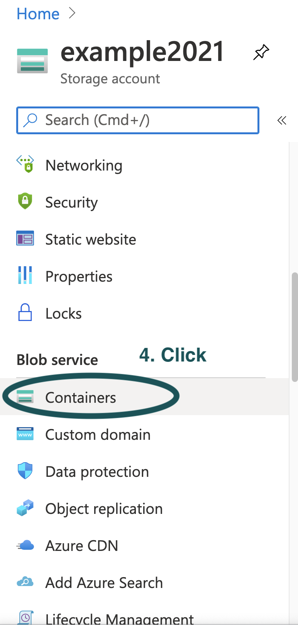Open the Containers menu item
The image size is (298, 625).
point(80,397)
